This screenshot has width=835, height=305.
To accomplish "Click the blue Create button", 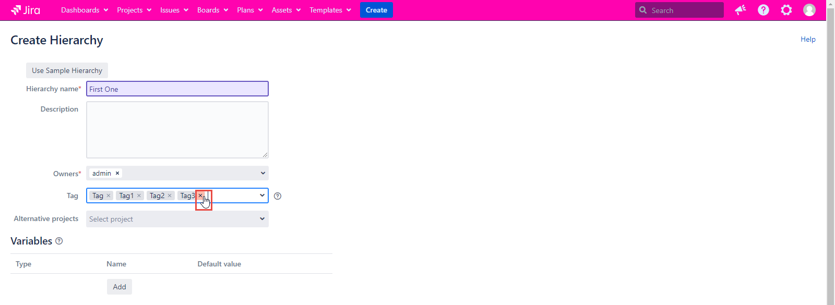I will [376, 10].
